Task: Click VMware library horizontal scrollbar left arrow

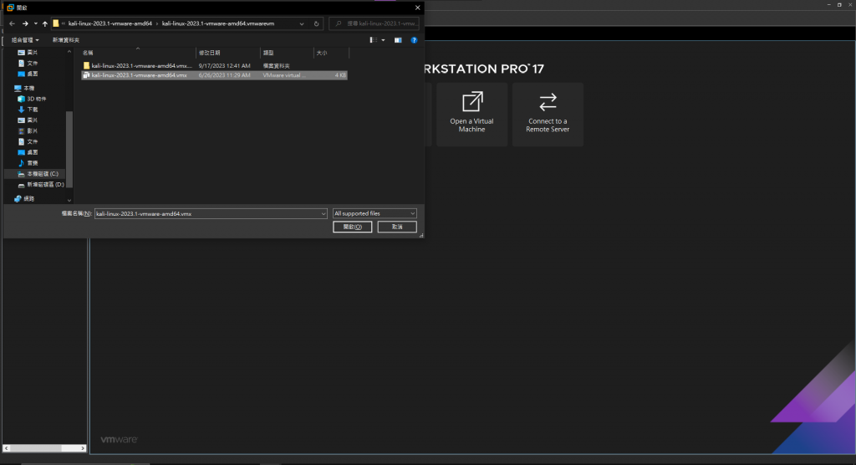Action: [7, 448]
